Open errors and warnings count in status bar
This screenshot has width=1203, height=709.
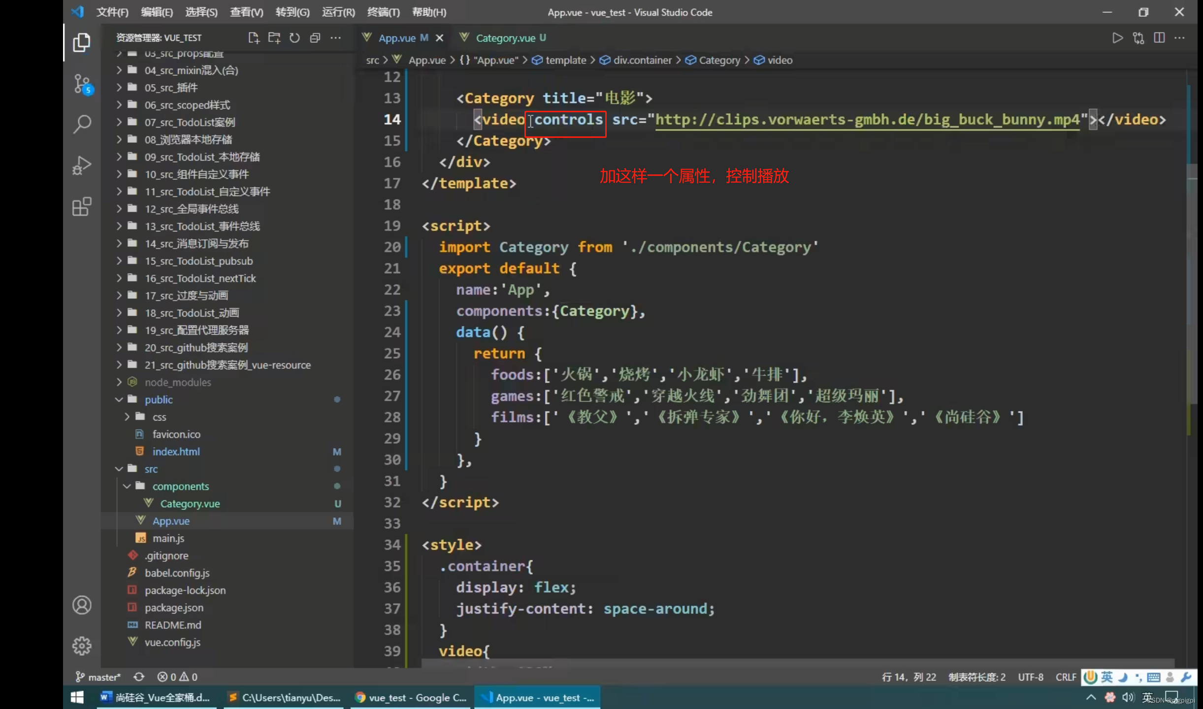click(177, 677)
